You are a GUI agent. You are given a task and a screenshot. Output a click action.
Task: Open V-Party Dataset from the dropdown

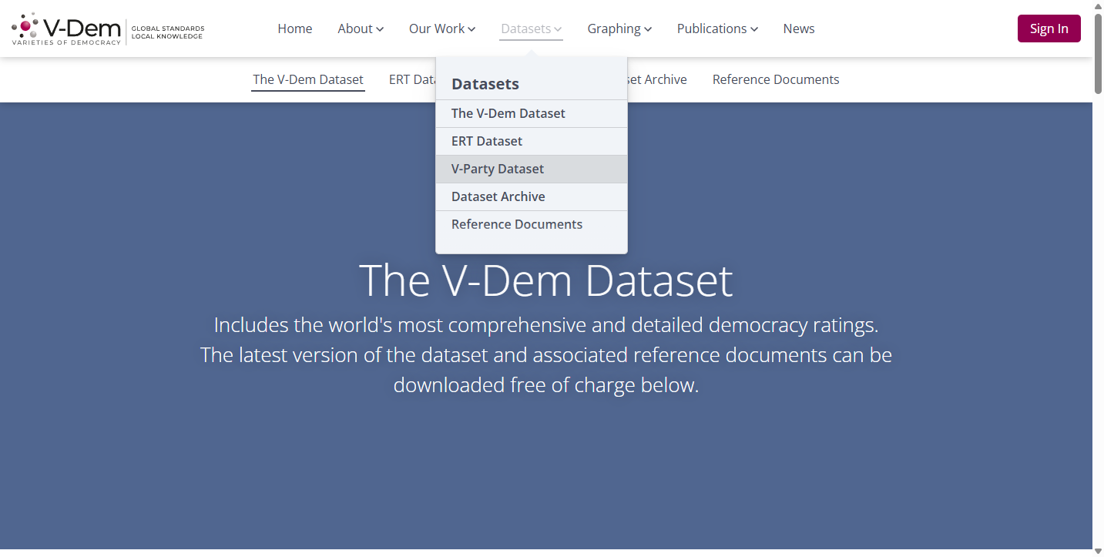pos(532,169)
